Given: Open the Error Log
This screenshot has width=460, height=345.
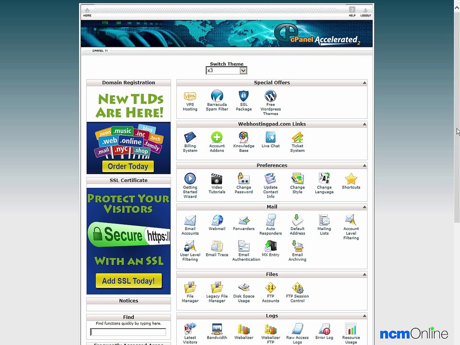Looking at the screenshot, I should coord(324,332).
